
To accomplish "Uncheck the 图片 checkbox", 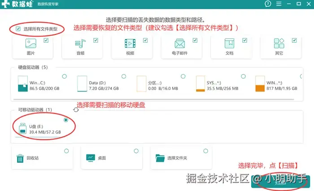I will click(x=46, y=40).
